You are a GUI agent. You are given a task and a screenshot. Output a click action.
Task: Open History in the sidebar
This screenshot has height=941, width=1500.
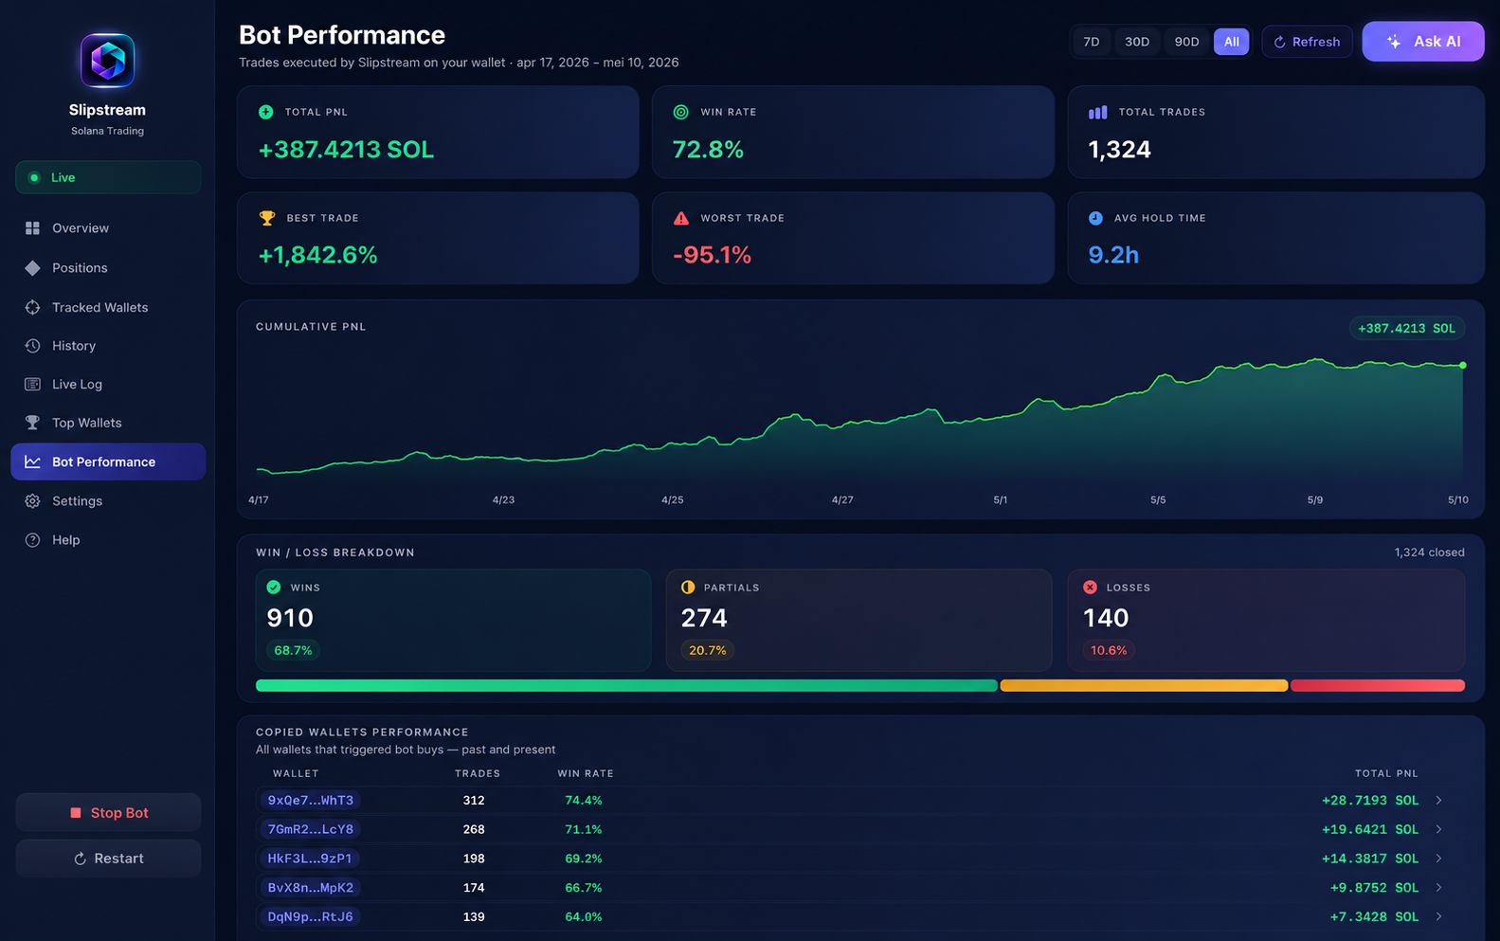(108, 346)
